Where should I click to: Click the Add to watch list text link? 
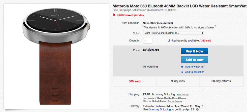point(195,67)
